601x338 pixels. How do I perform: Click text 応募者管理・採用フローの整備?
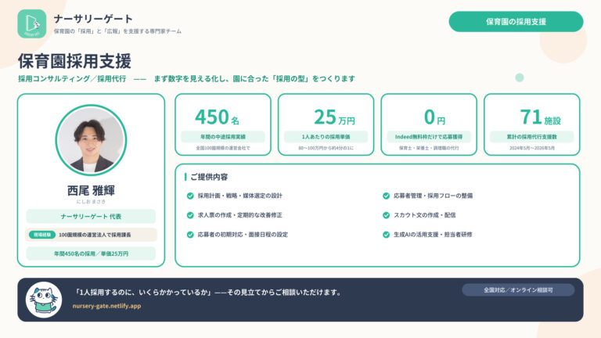[433, 196]
